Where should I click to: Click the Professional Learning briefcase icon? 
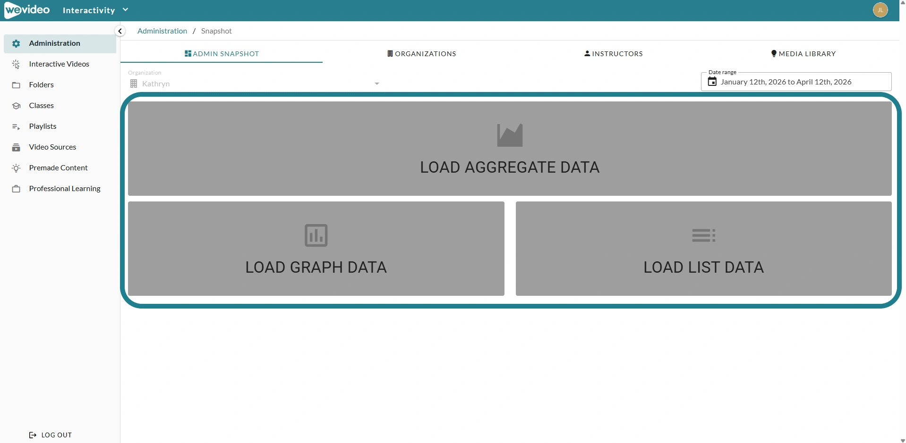(x=16, y=189)
